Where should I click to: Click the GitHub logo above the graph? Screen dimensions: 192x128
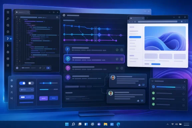64,15
